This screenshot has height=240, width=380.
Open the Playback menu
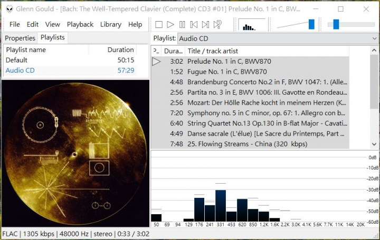pyautogui.click(x=80, y=24)
